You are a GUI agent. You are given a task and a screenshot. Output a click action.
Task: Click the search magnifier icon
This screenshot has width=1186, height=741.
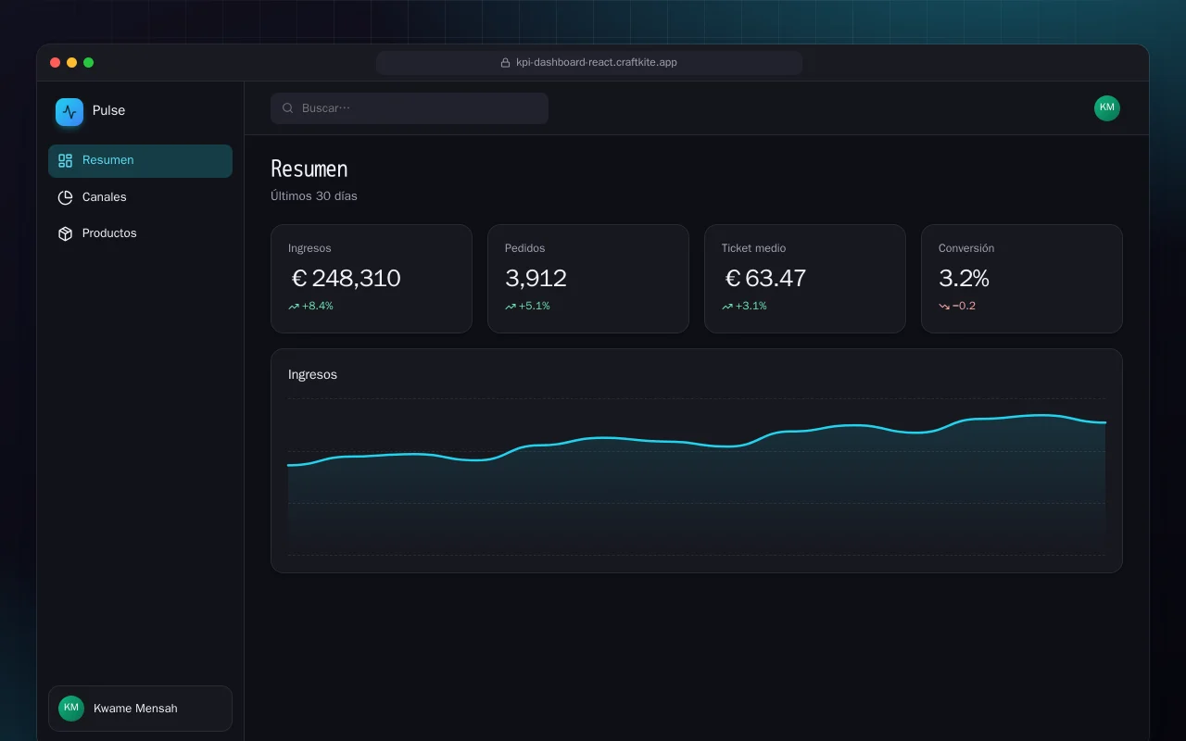click(x=288, y=108)
